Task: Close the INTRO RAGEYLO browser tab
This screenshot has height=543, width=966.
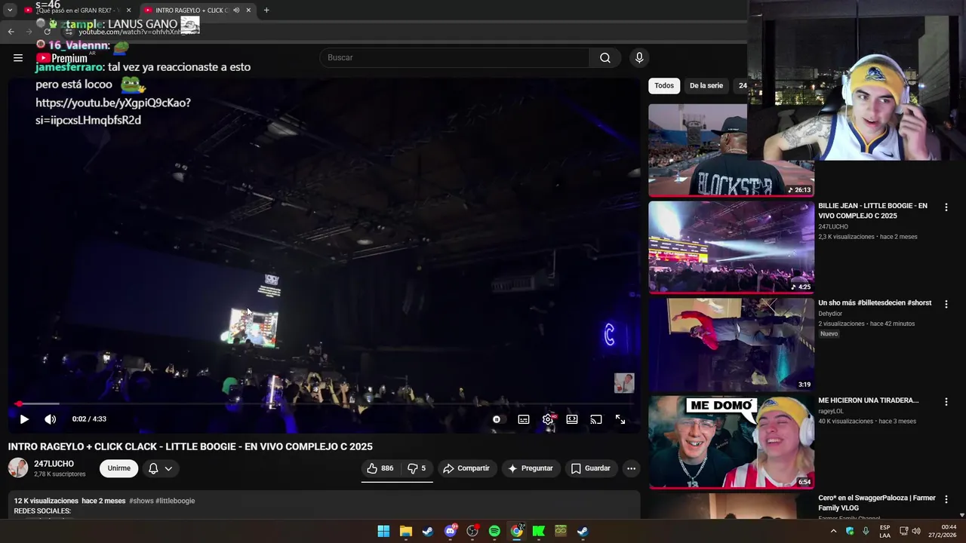Action: point(248,11)
